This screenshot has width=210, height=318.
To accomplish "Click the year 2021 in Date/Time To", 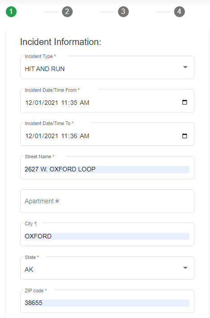I will [x=51, y=136].
